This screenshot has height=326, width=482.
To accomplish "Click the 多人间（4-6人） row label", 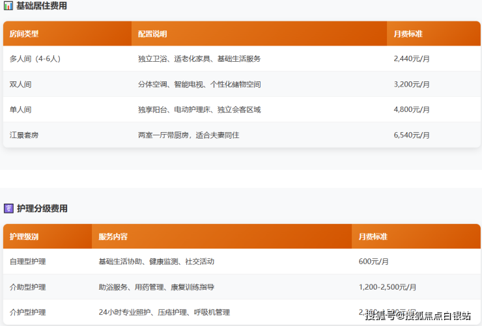I will (x=35, y=59).
